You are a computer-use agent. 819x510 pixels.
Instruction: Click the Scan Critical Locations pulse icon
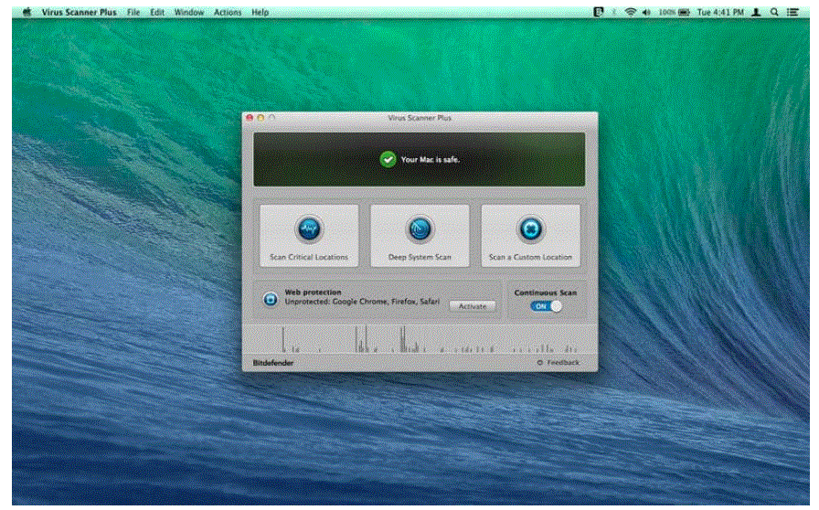[309, 228]
